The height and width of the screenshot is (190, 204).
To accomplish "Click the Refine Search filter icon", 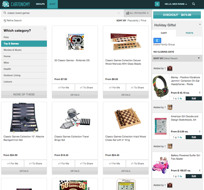I will pyautogui.click(x=5, y=20).
